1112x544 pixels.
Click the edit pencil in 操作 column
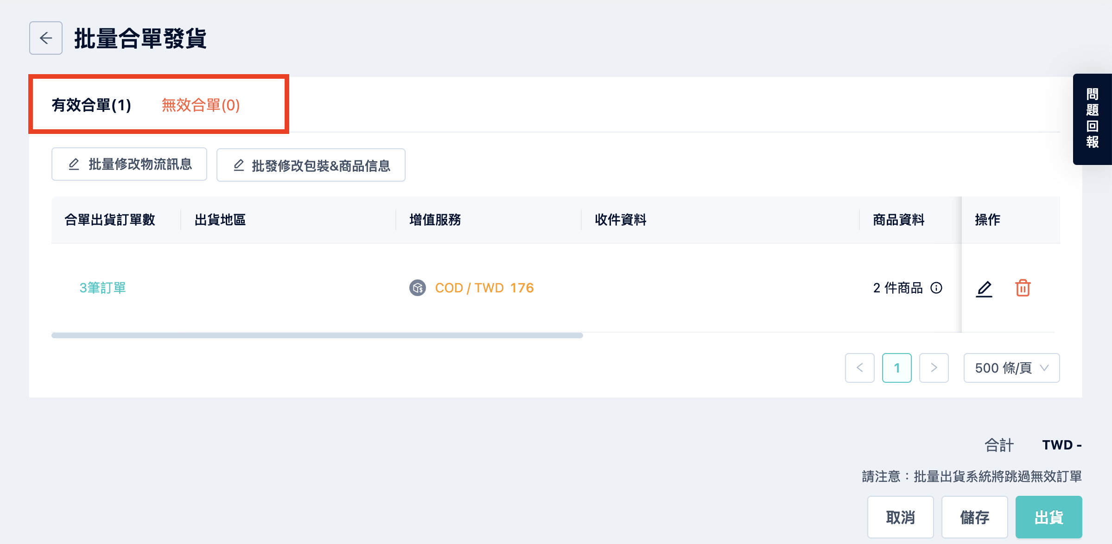pyautogui.click(x=984, y=289)
